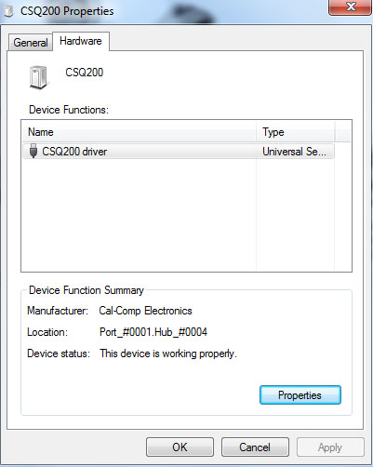Viewport: 373px width, 467px height.
Task: Confirm with the OK button
Action: click(180, 447)
